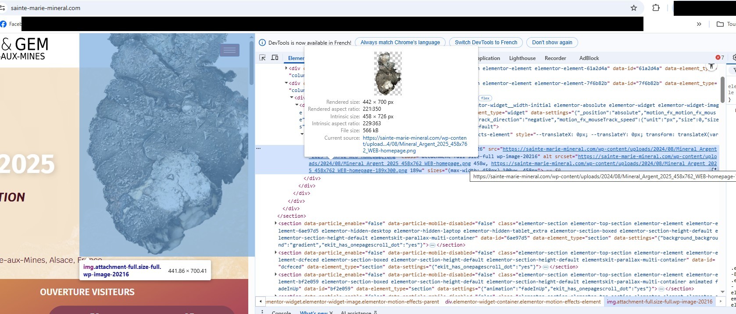This screenshot has width=736, height=314.
Task: Toggle the website's hamburger menu
Action: click(x=229, y=50)
